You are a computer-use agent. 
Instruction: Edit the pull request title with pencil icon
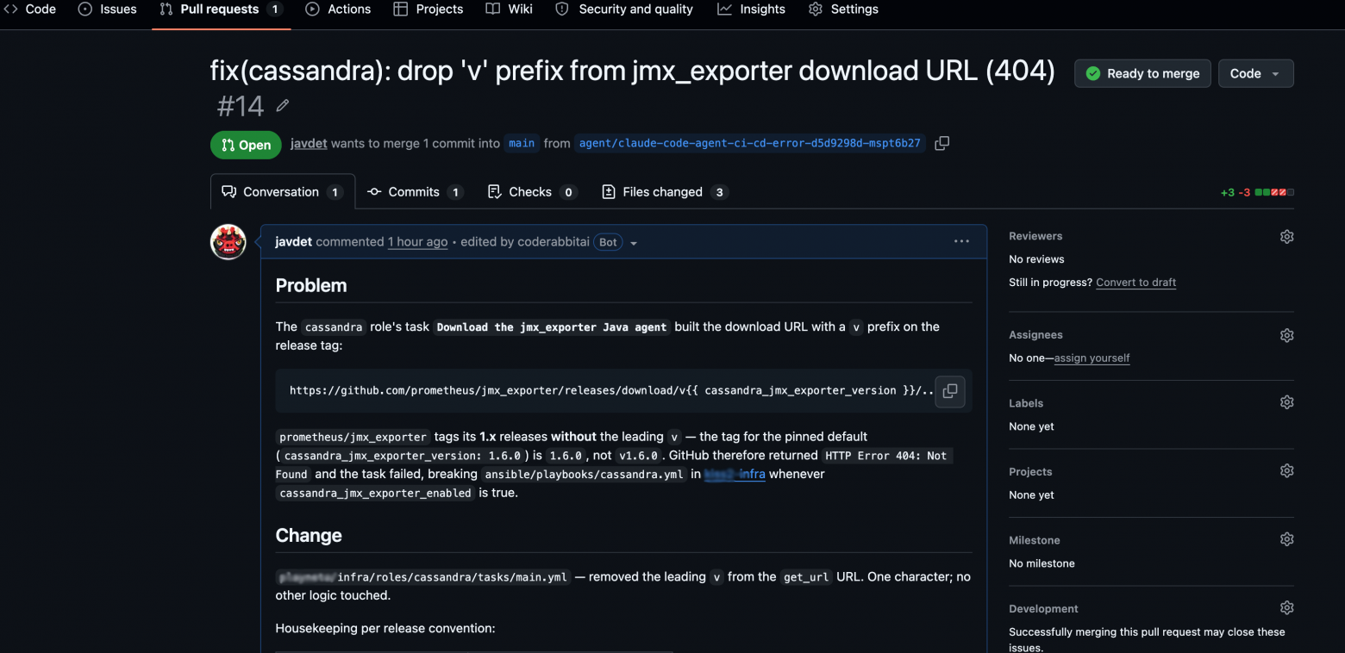click(282, 106)
